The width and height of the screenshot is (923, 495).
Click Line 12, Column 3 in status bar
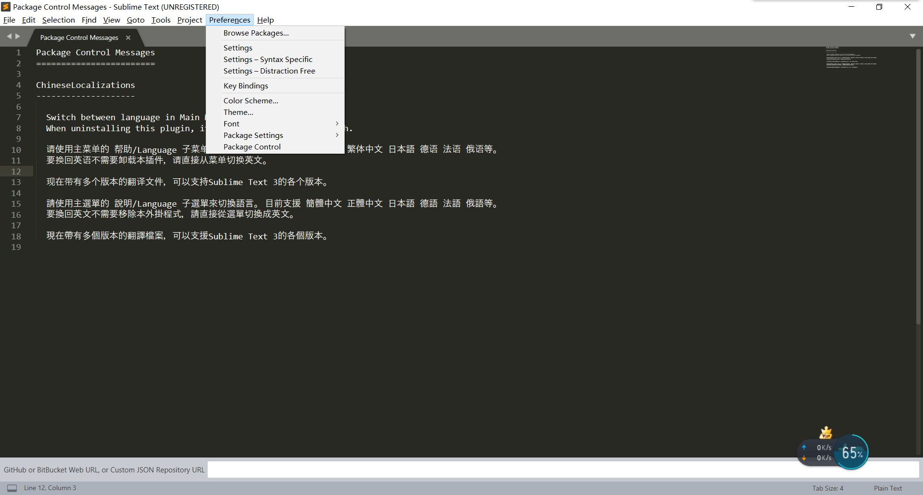coord(50,488)
